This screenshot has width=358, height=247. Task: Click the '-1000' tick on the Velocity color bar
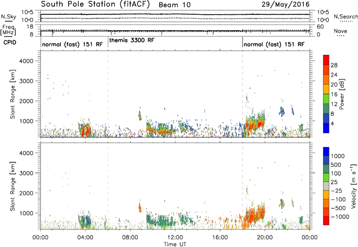(340, 217)
